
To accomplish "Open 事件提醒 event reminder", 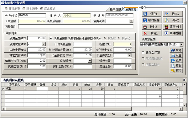I will [x=173, y=33].
